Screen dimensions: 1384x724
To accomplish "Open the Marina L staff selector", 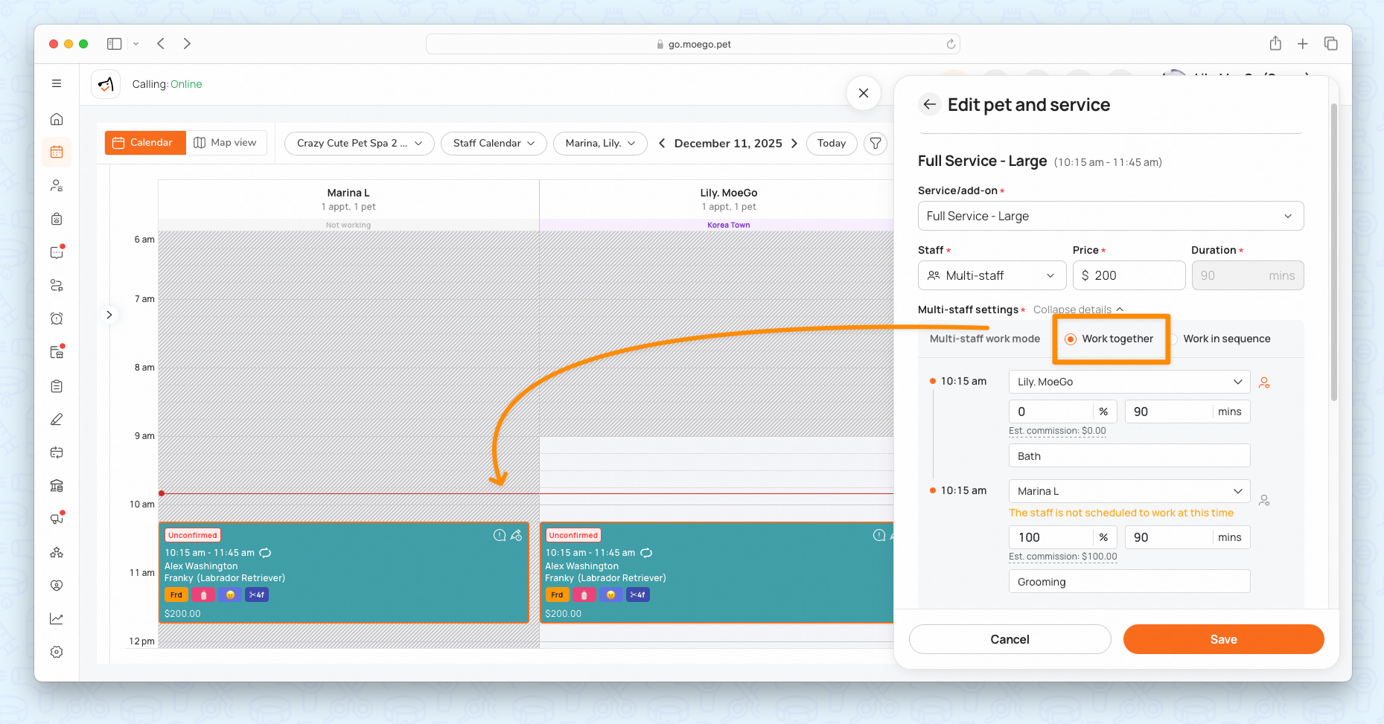I will click(x=1129, y=491).
